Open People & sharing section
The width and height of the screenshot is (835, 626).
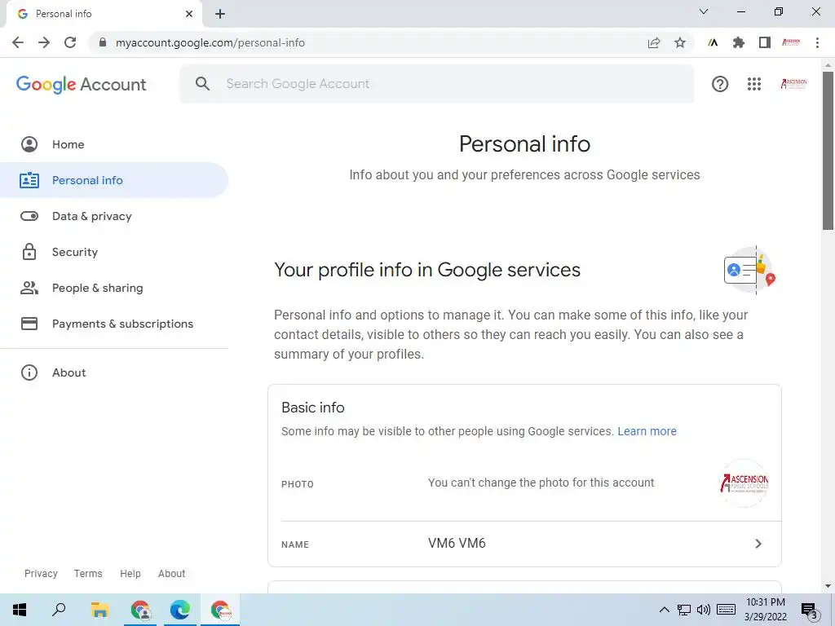114,288
